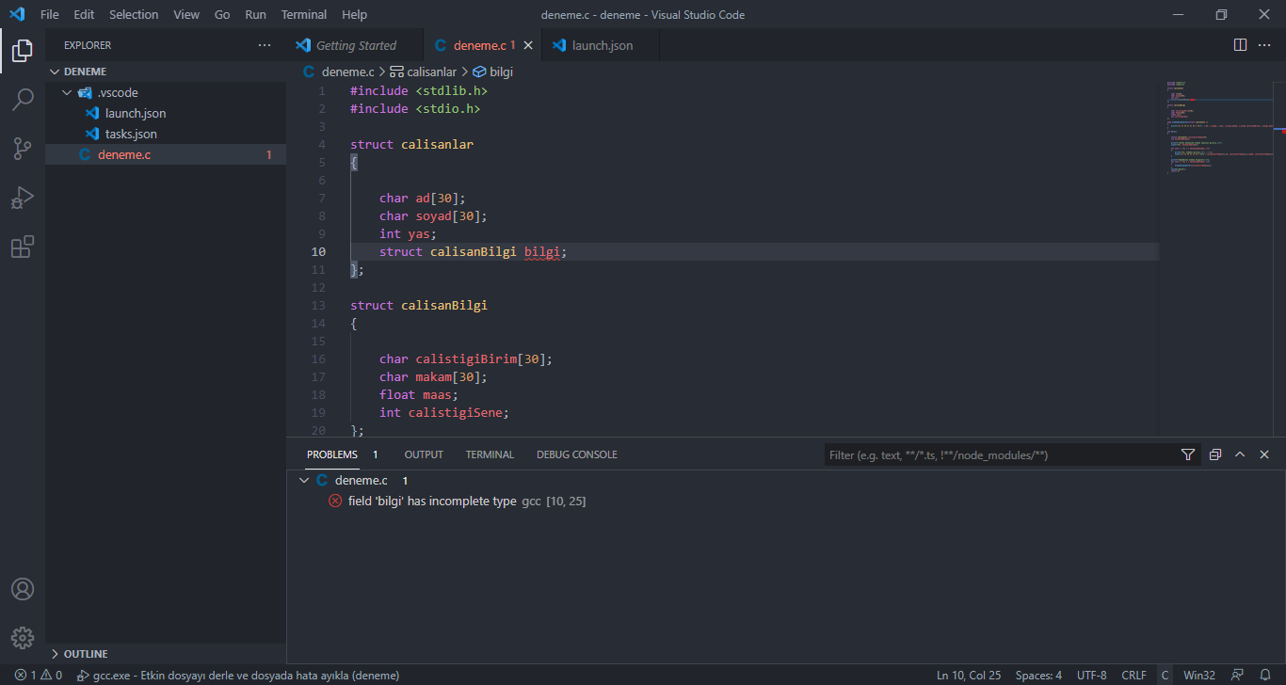Screen dimensions: 1286x685
Task: Open the feedback icon in status bar
Action: point(1238,676)
